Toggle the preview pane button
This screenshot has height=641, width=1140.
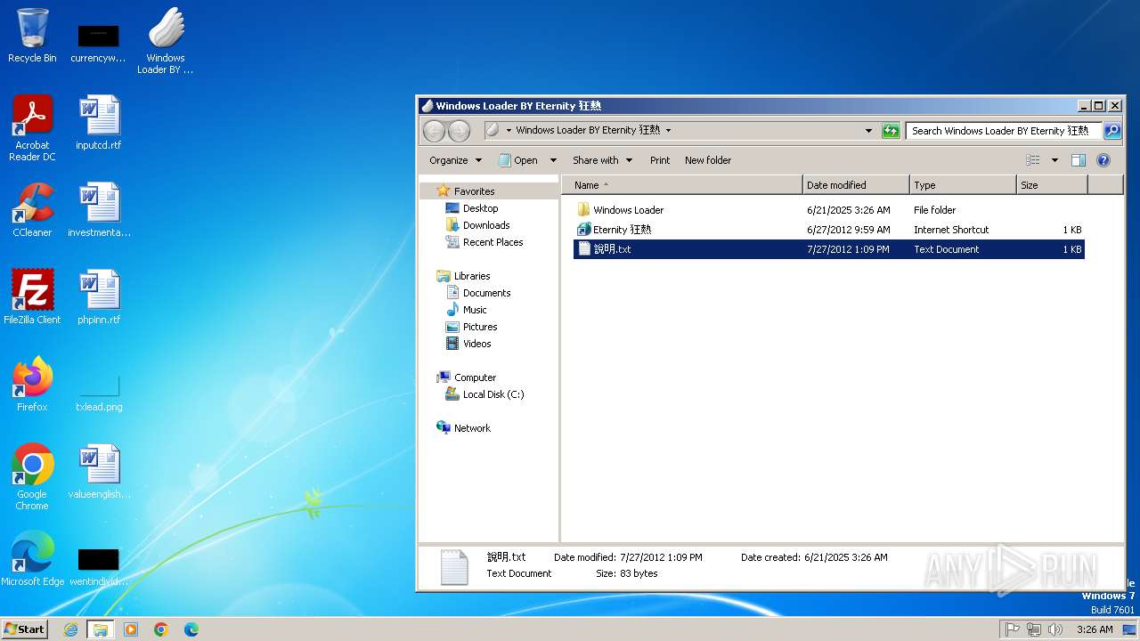pyautogui.click(x=1079, y=160)
